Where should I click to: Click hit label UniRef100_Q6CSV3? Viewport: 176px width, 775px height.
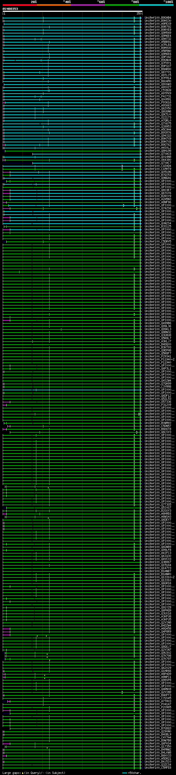pyautogui.click(x=158, y=432)
